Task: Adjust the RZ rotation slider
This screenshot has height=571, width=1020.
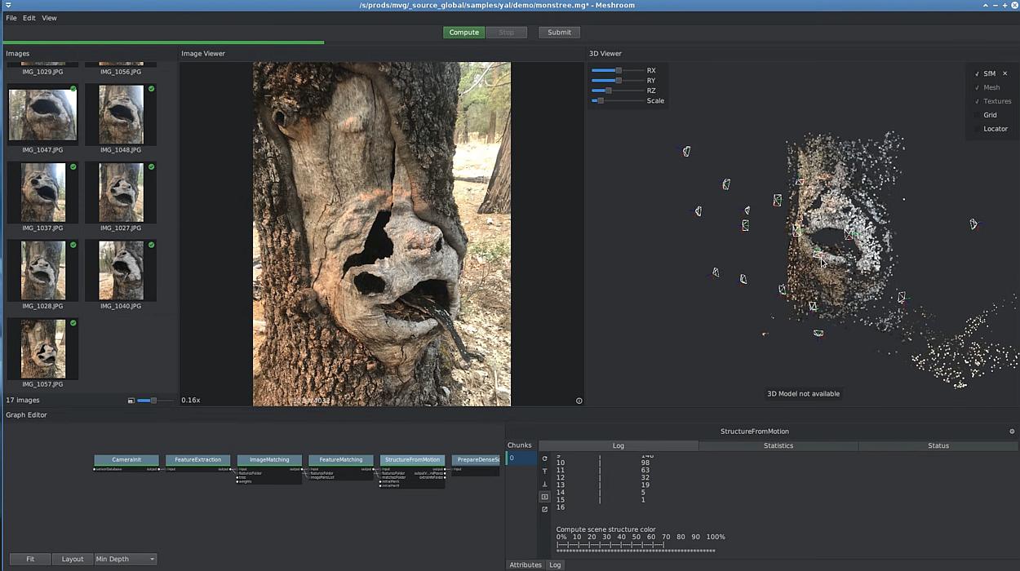Action: pyautogui.click(x=617, y=91)
